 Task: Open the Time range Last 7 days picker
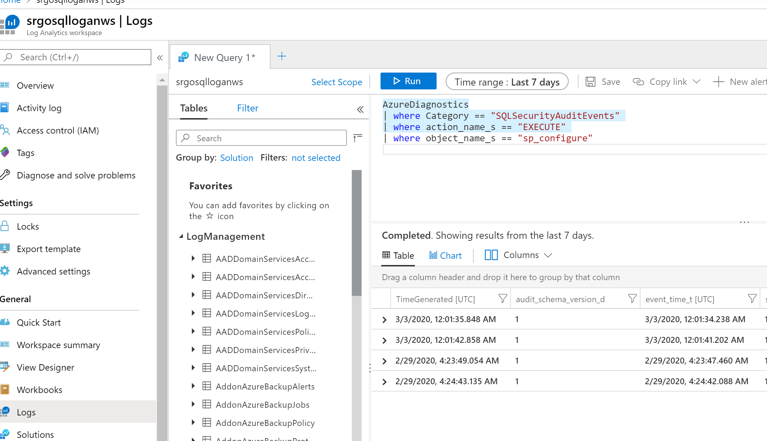coord(507,82)
